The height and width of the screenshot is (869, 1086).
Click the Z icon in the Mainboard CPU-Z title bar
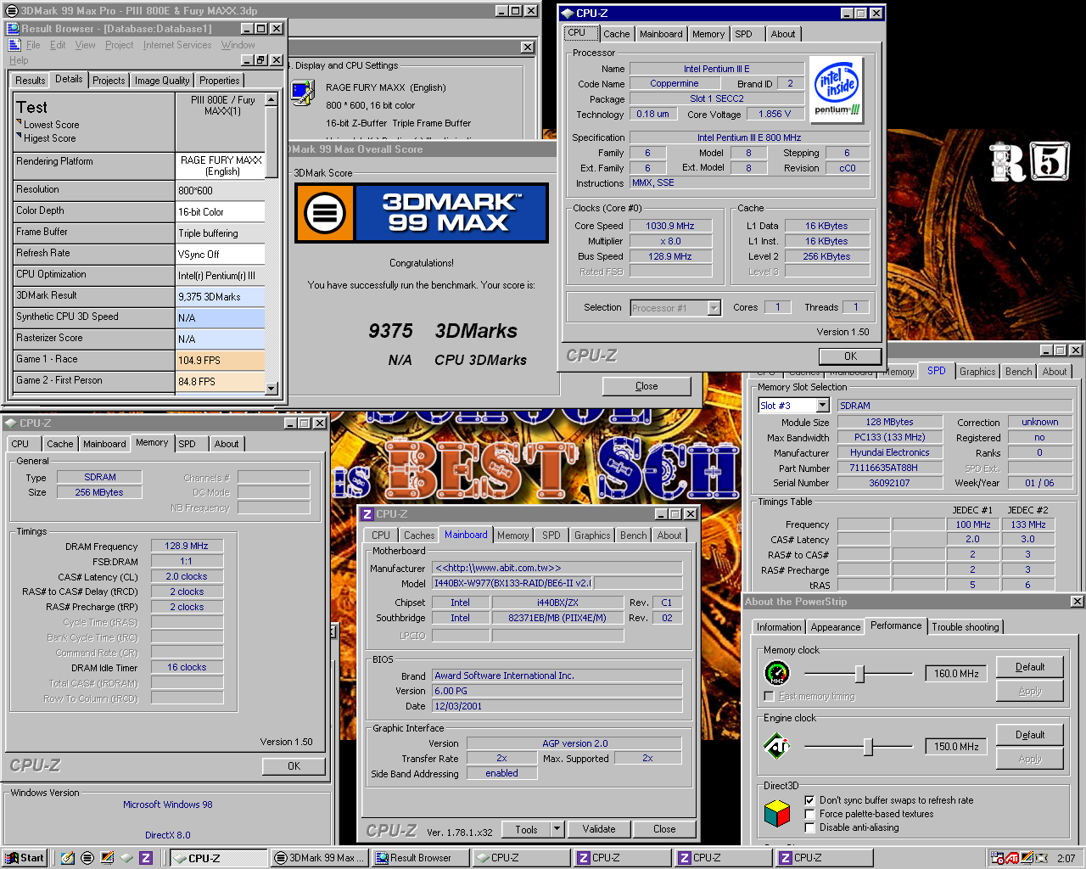click(367, 514)
